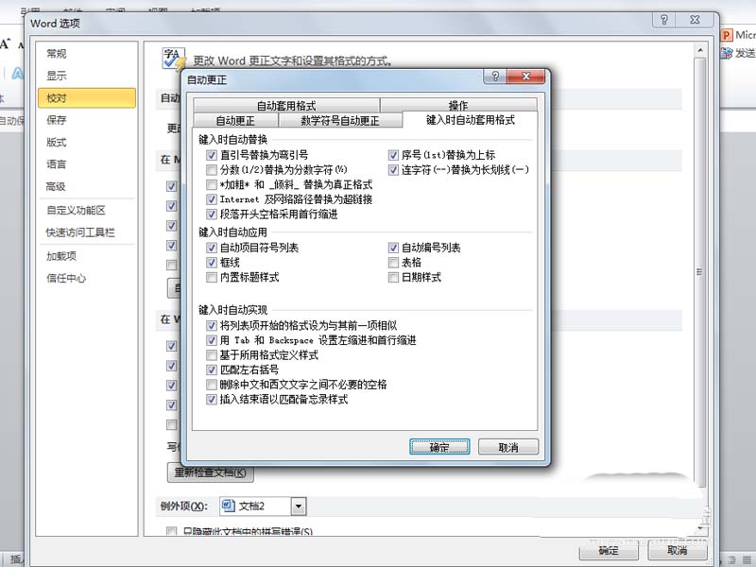Toggle Internet 及网络路径替换为超链接 checkbox
Image resolution: width=756 pixels, height=567 pixels.
(x=211, y=199)
